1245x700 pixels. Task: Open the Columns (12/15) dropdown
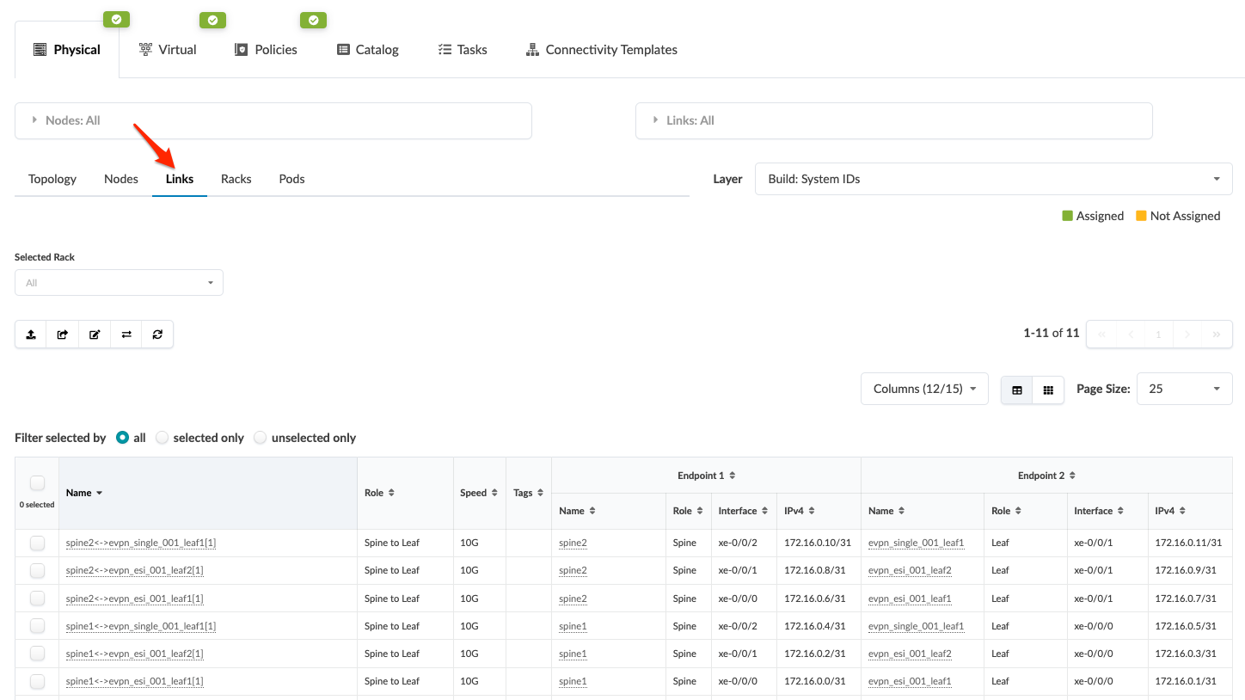(x=924, y=389)
